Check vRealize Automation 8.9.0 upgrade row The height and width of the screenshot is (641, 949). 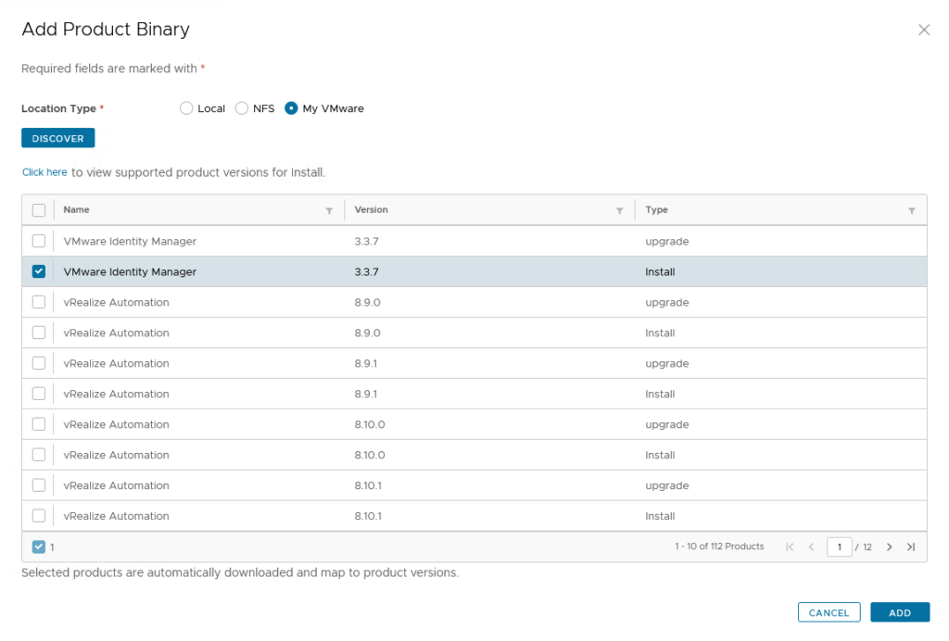(x=39, y=302)
